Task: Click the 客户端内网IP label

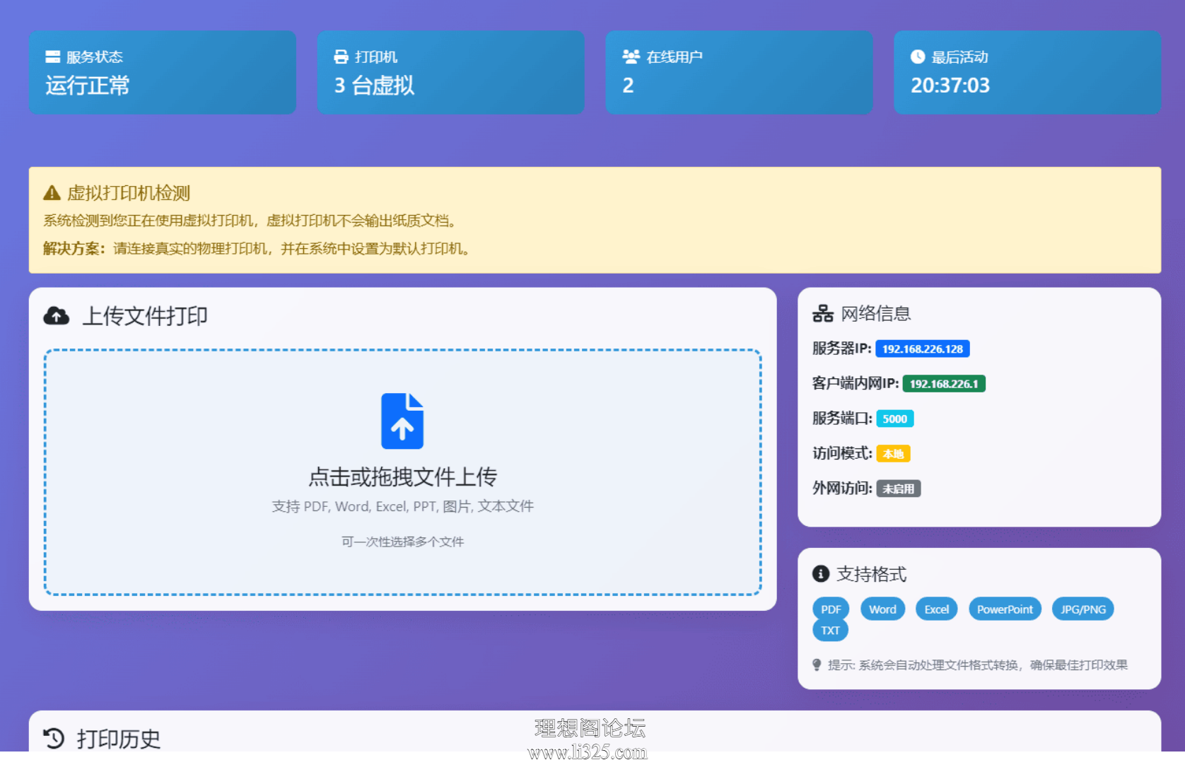Action: point(856,383)
